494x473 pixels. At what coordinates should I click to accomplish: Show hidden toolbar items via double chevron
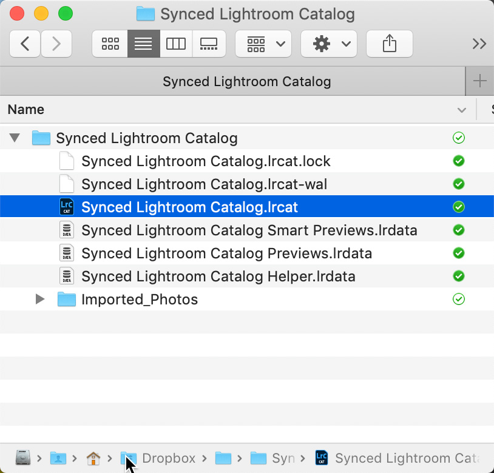479,44
